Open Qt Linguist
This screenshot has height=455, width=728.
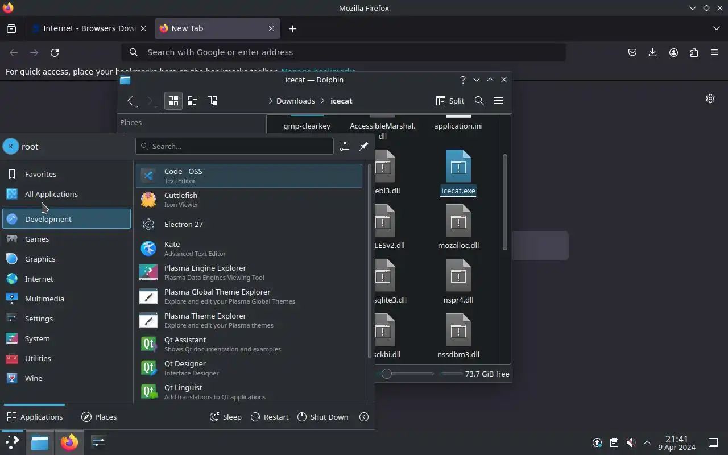[x=249, y=391]
